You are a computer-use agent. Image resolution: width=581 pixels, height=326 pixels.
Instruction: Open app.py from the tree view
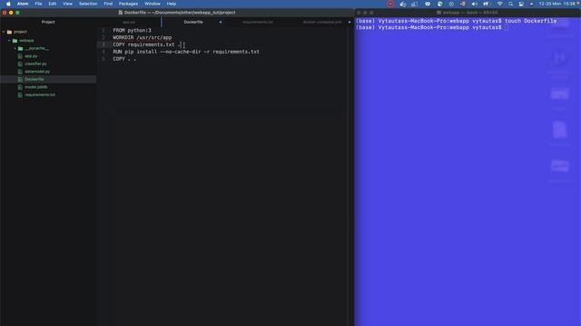(31, 56)
